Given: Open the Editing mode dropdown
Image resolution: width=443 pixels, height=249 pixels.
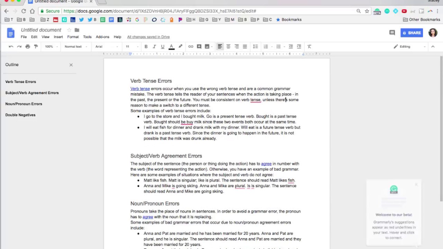Looking at the screenshot, I should point(409,47).
